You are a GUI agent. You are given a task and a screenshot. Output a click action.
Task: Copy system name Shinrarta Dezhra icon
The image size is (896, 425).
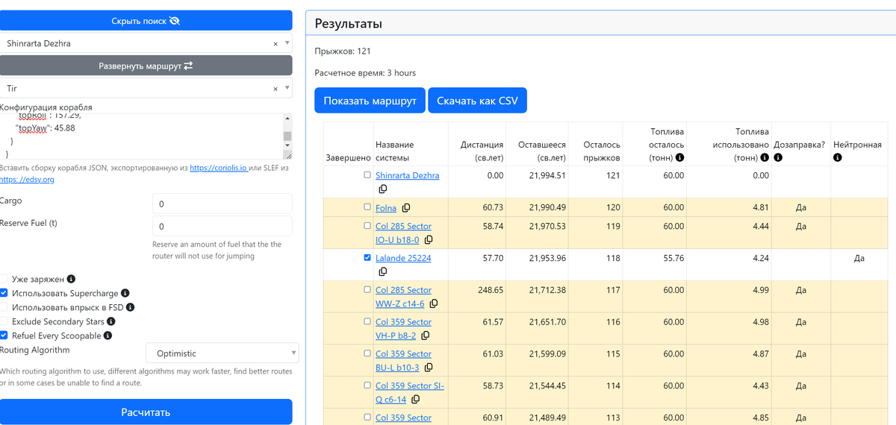(x=382, y=189)
